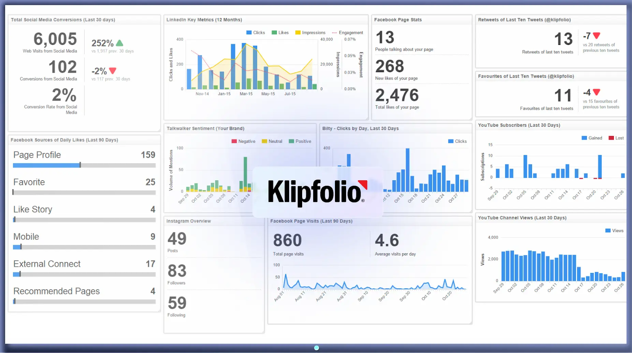This screenshot has width=632, height=353.
Task: Click the 6,005 web visits value
Action: tap(55, 39)
